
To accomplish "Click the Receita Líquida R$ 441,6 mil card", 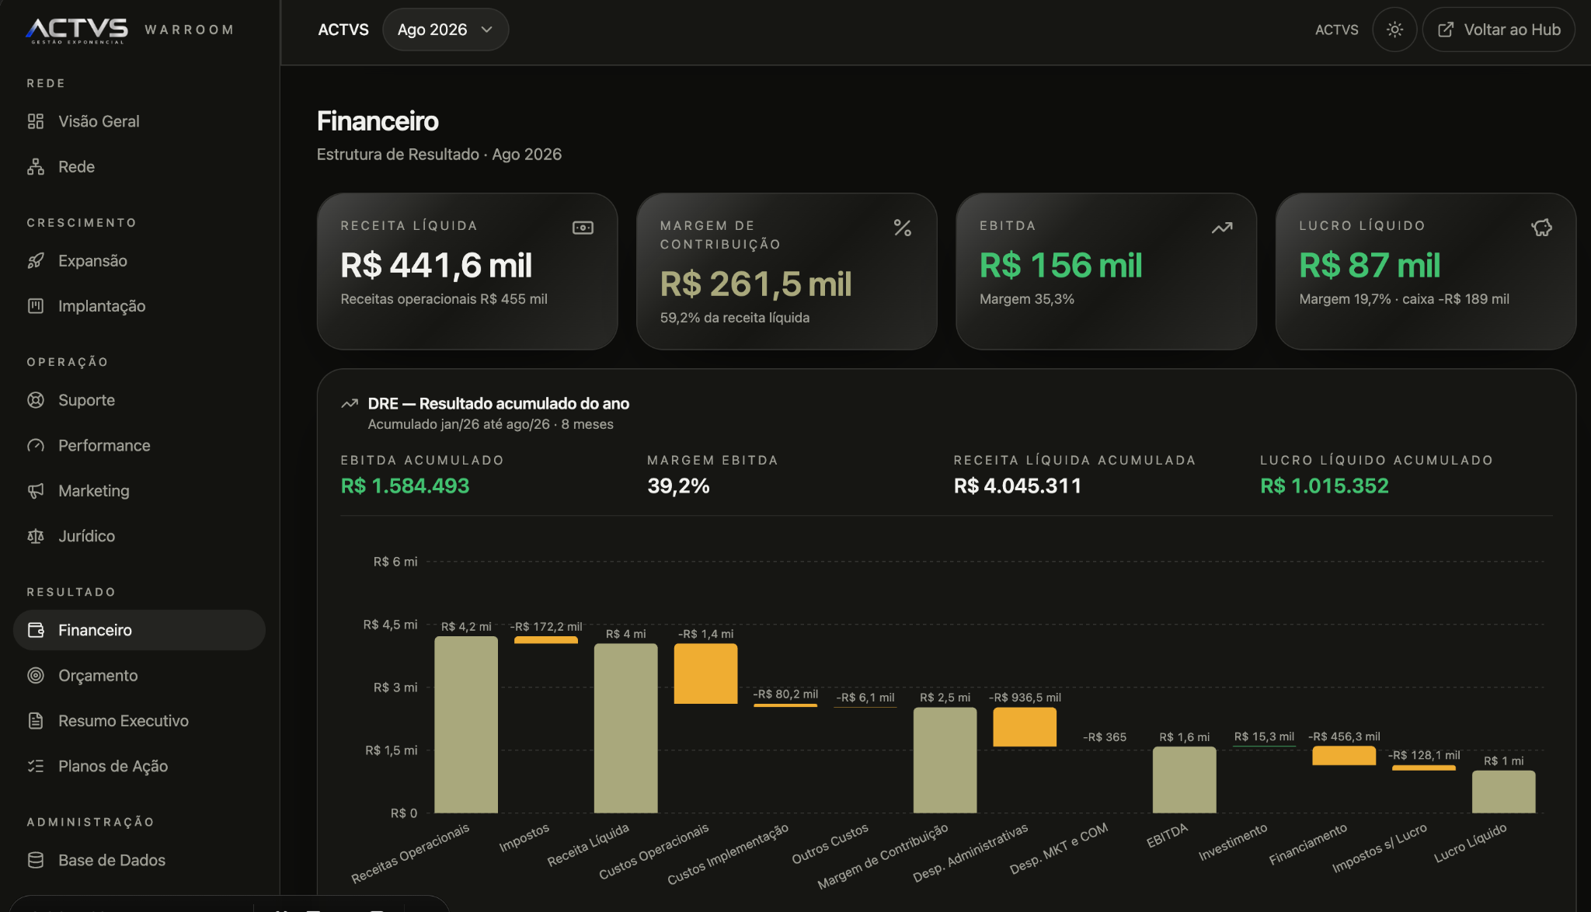I will [467, 271].
